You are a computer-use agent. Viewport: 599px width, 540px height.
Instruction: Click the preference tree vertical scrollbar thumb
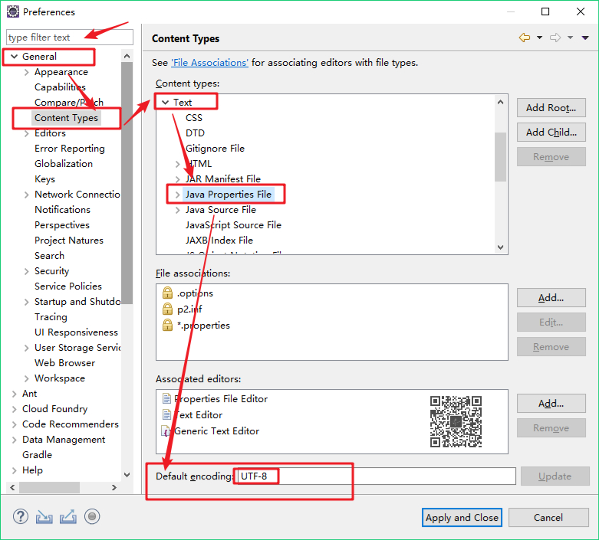[127, 183]
